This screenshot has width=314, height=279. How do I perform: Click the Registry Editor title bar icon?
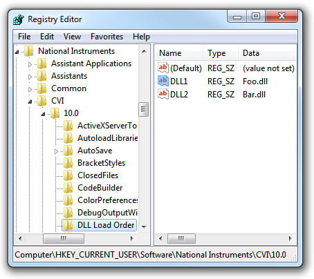(x=19, y=19)
